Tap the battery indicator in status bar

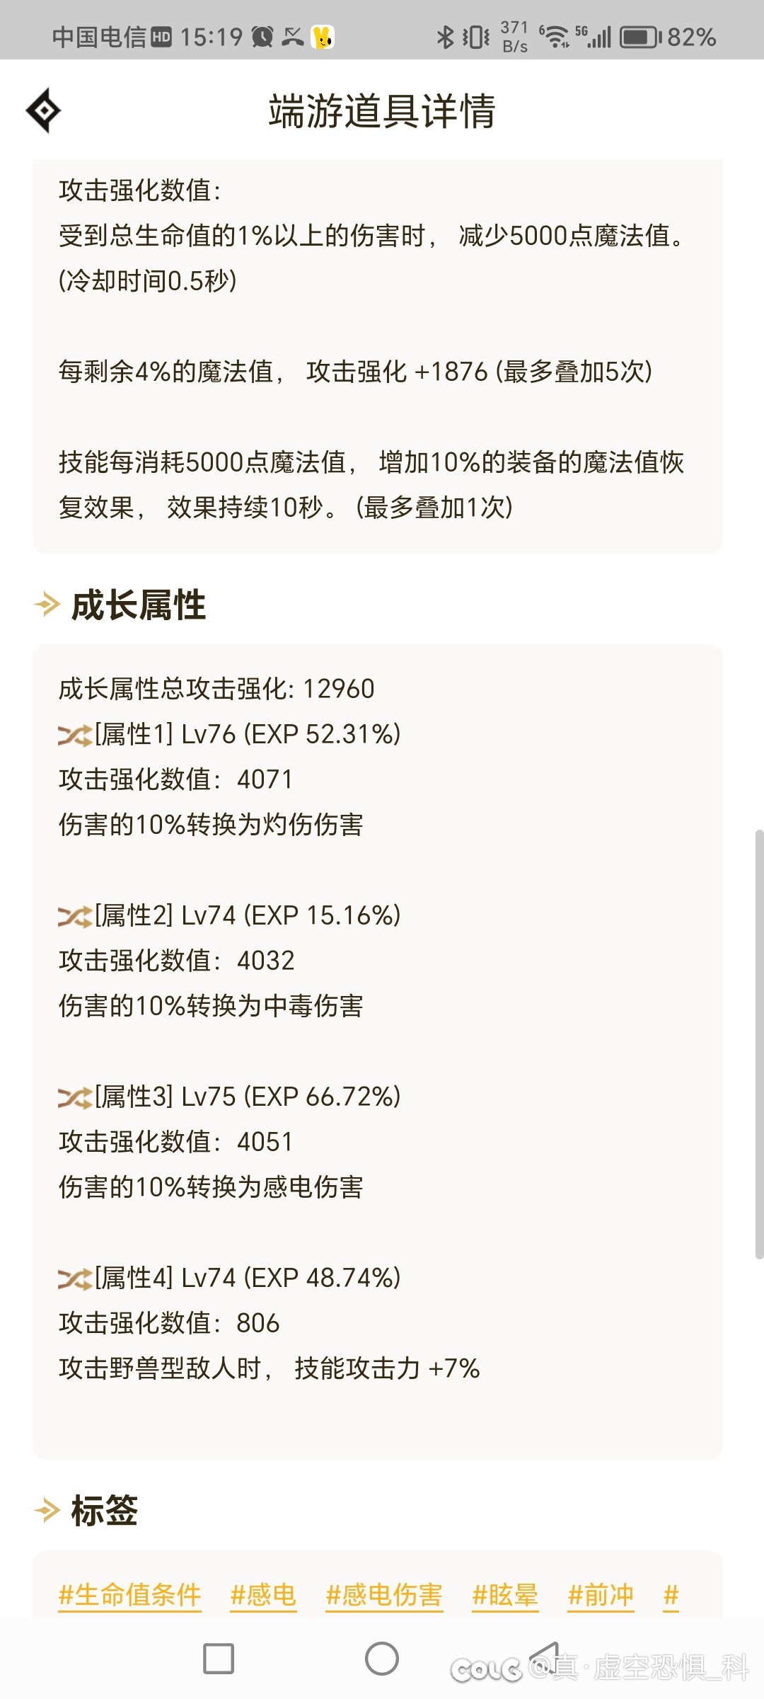[x=641, y=37]
